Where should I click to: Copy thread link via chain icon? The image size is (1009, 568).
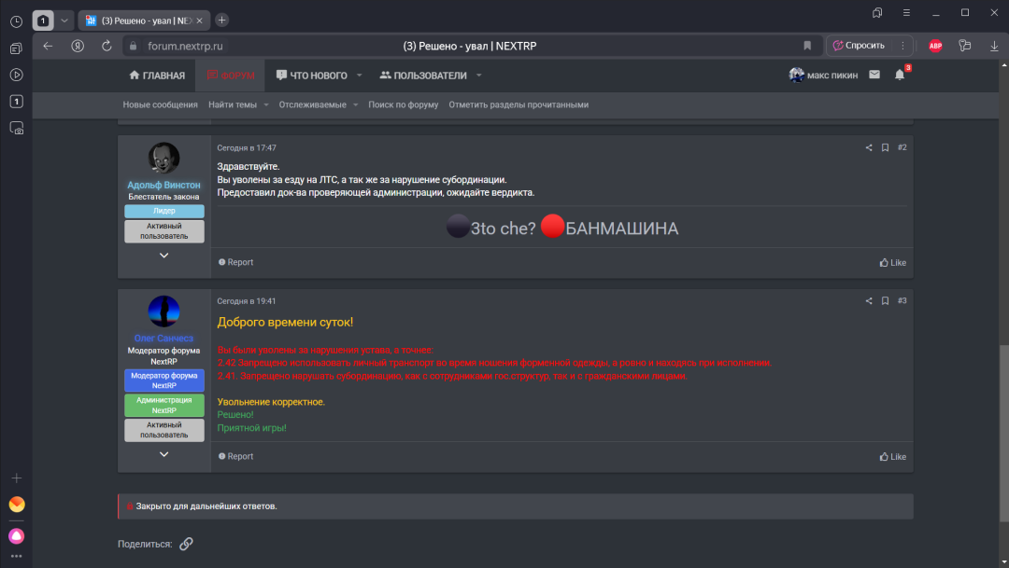click(186, 544)
